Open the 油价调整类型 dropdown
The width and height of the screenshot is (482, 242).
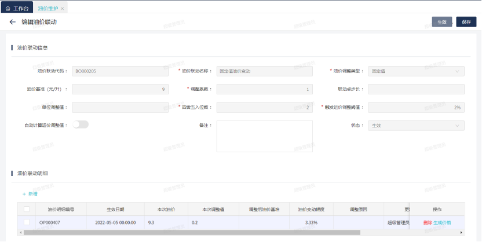tap(416, 71)
